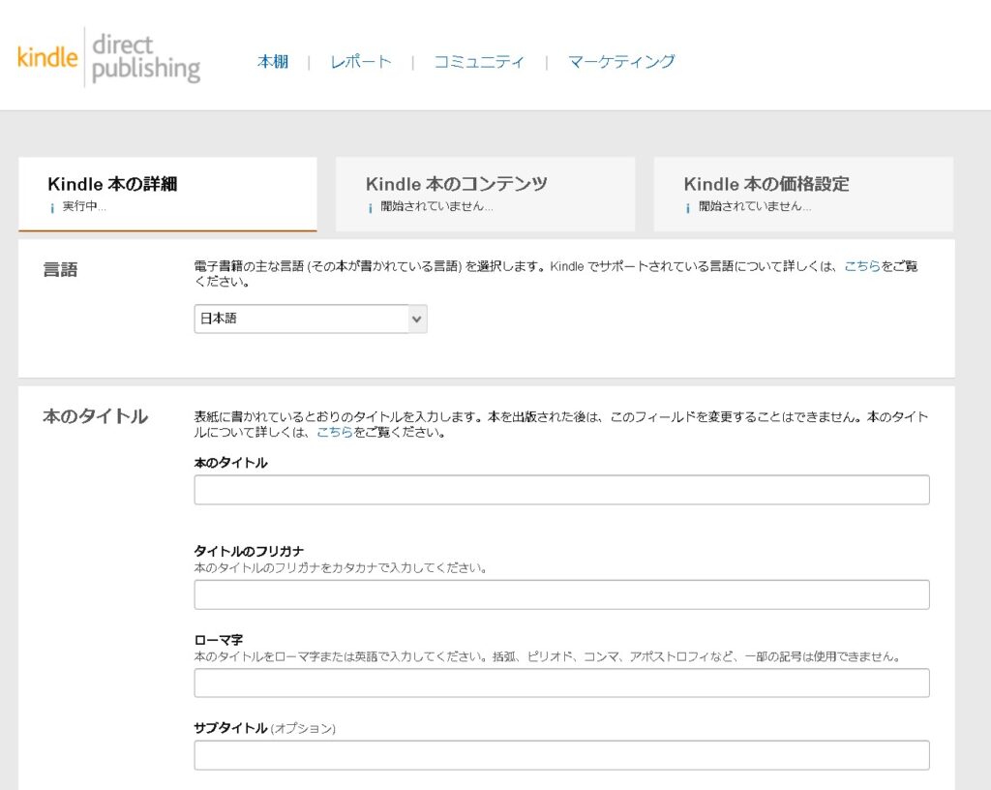Click the タイトルのフリガナ label
Screen dimensions: 991x790
249,551
